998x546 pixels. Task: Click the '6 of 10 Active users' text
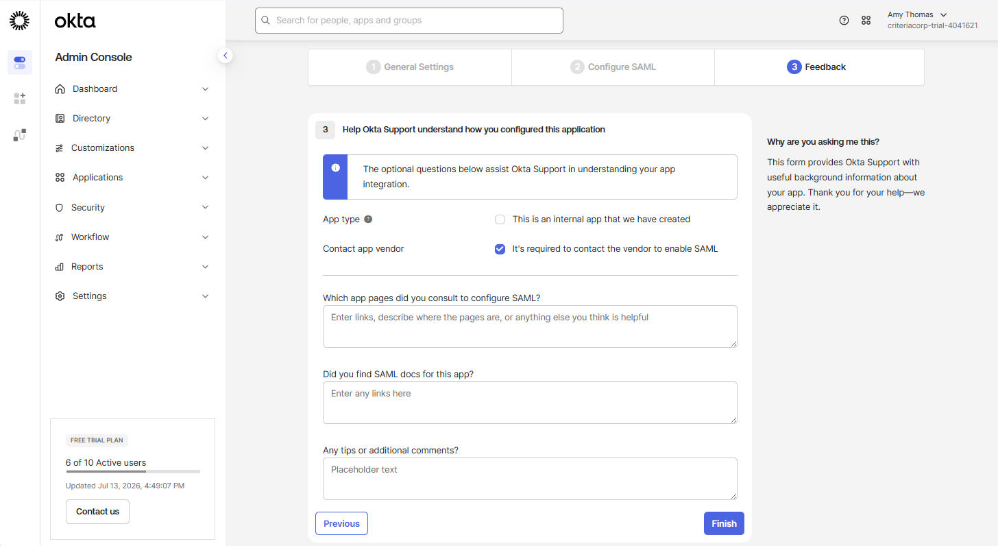click(106, 463)
